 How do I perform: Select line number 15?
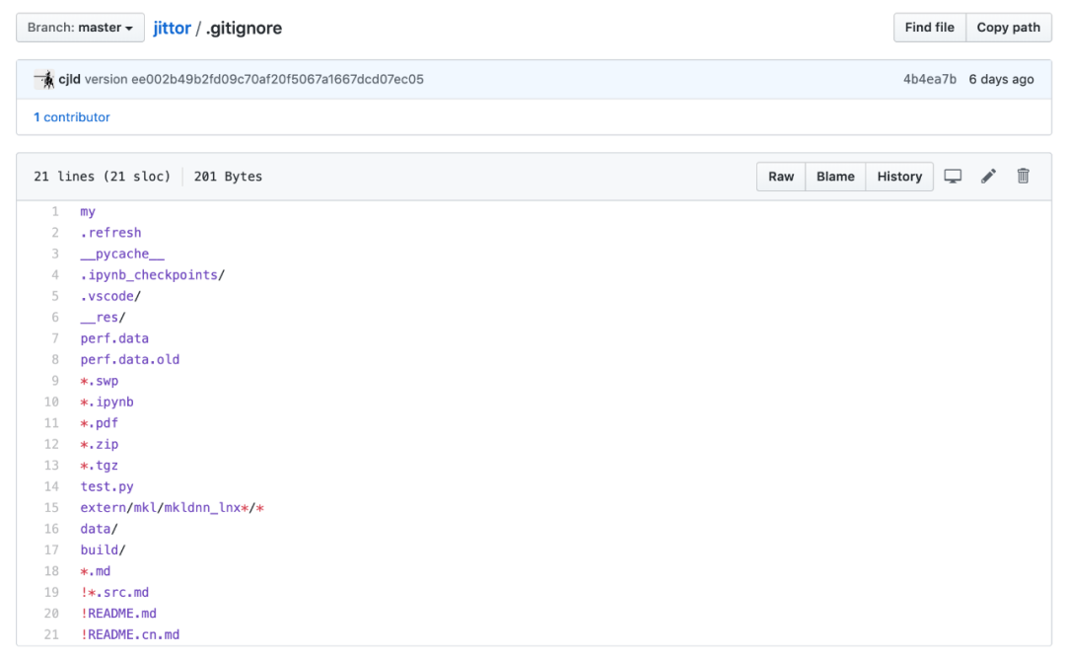(x=51, y=508)
